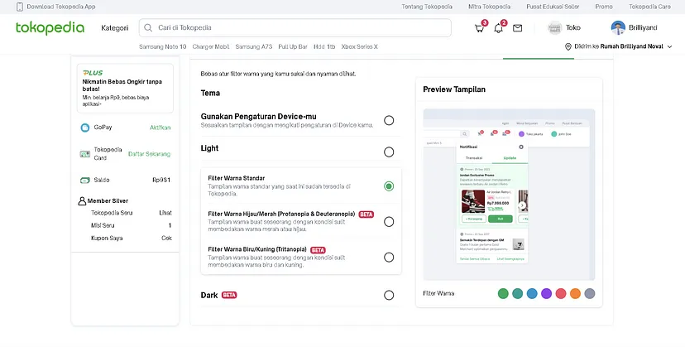The image size is (685, 347).
Task: Click Daftar Sekarang for Tokopedia Card
Action: pos(150,154)
